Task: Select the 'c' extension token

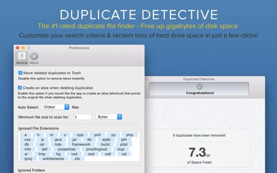Action: [x=65, y=135]
